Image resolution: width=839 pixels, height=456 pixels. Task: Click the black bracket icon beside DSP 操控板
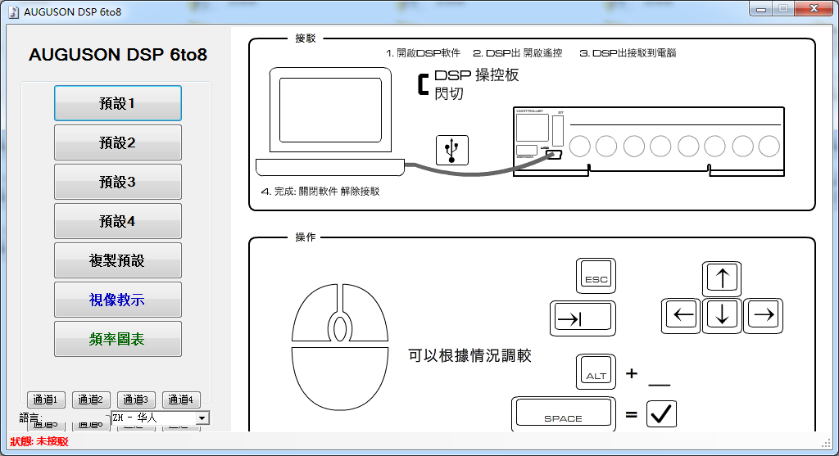coord(424,84)
